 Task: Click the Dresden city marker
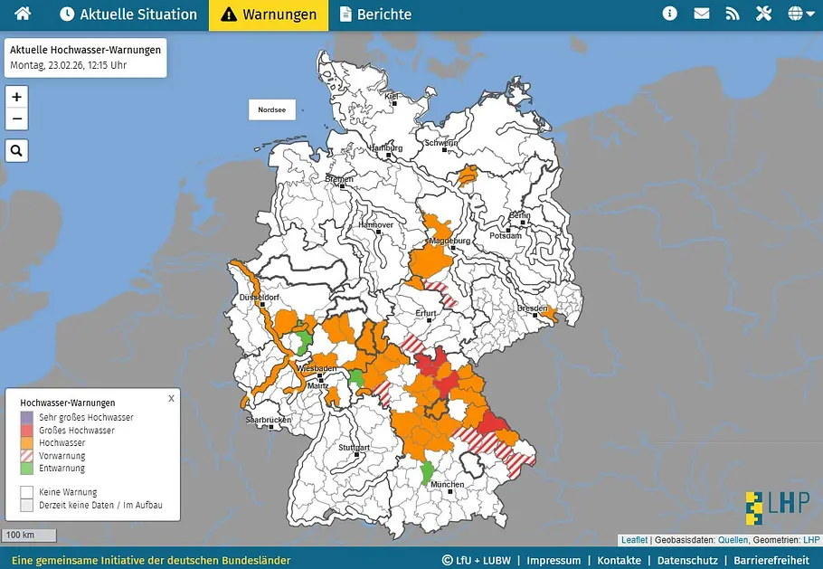[535, 316]
